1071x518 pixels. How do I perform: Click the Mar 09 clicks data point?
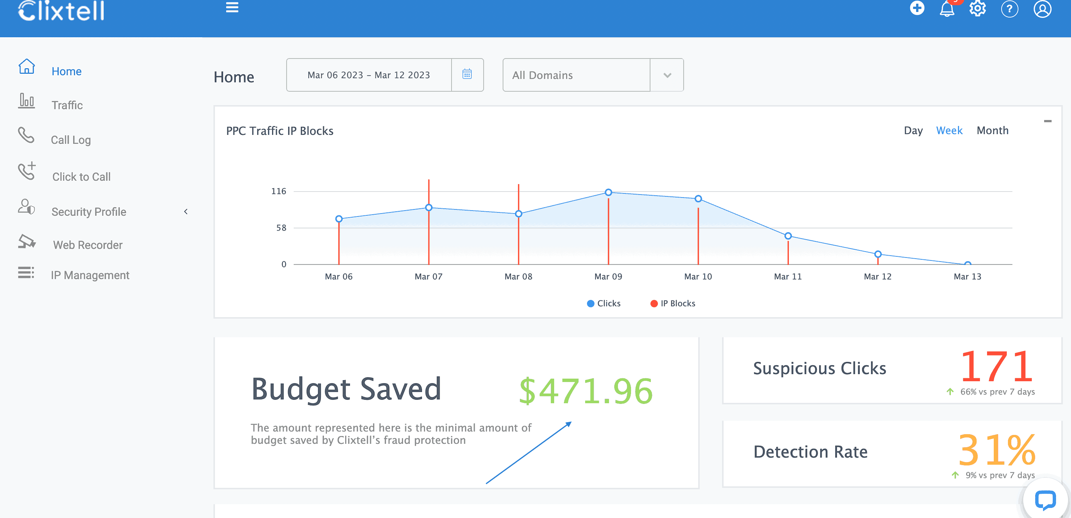tap(608, 192)
